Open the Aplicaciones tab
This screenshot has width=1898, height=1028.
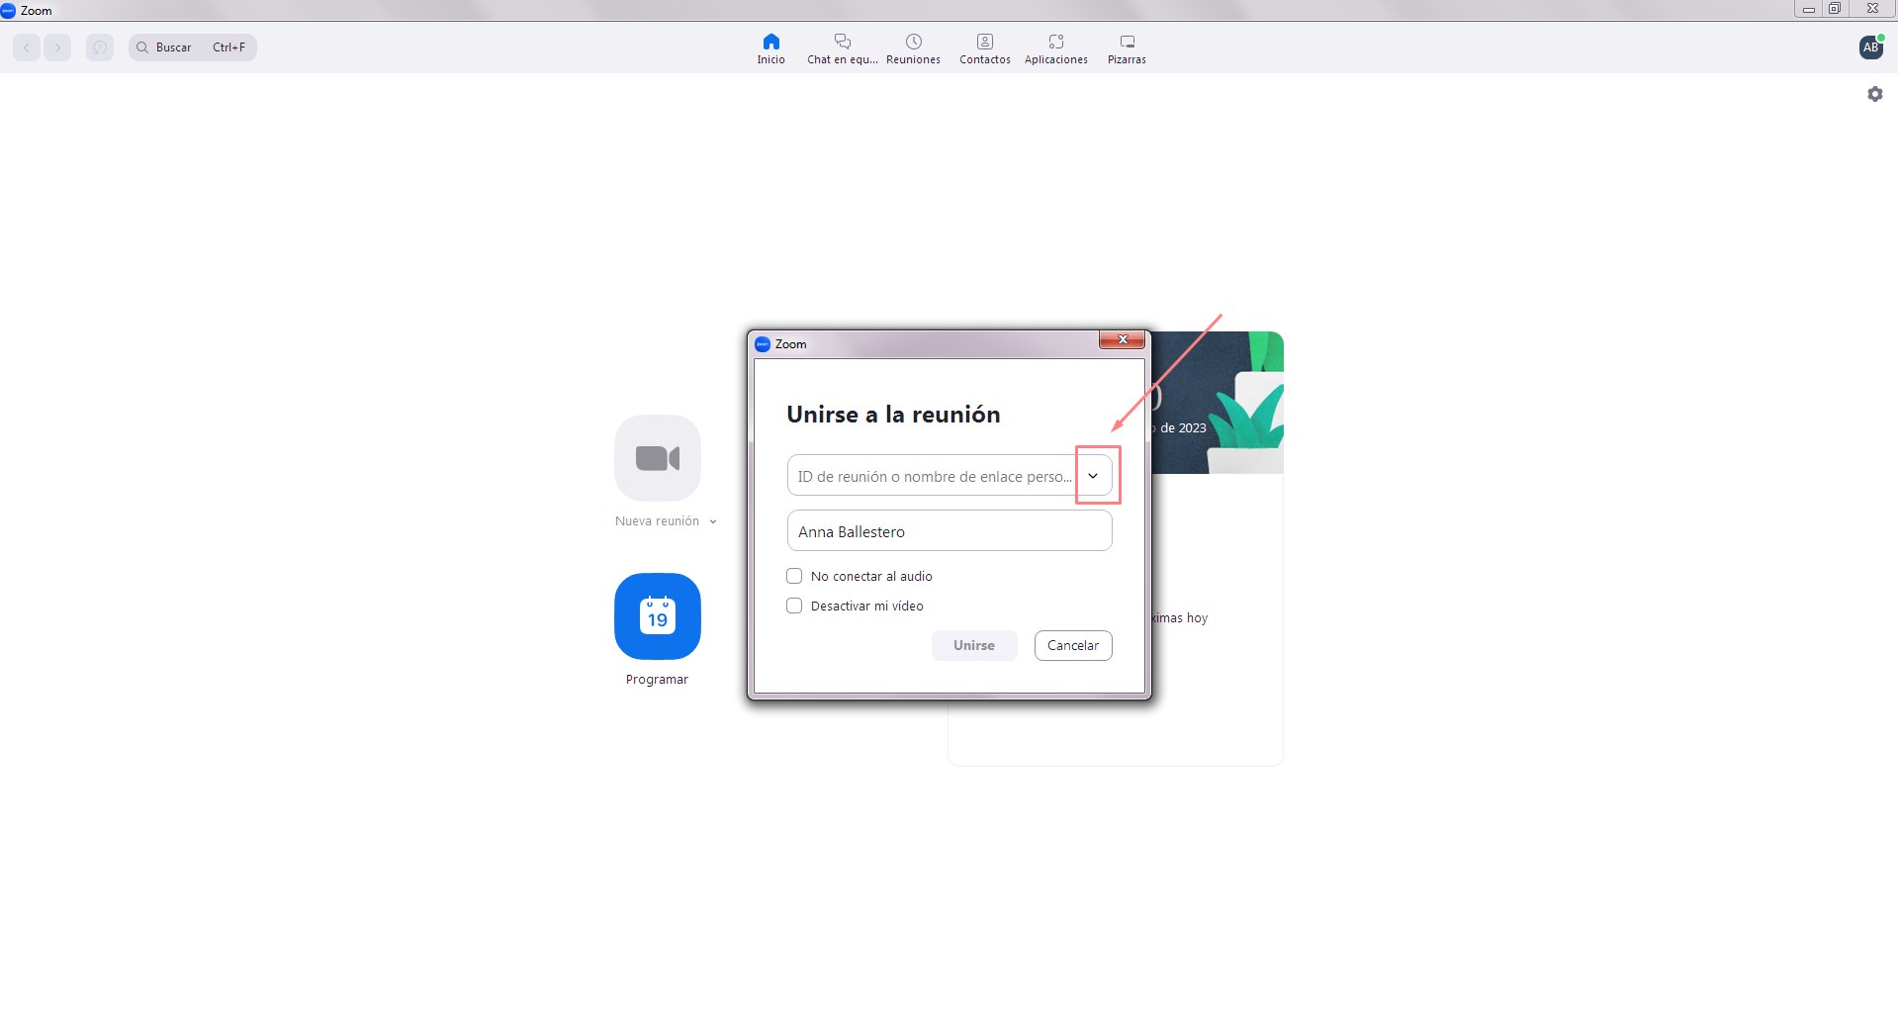coord(1055,48)
